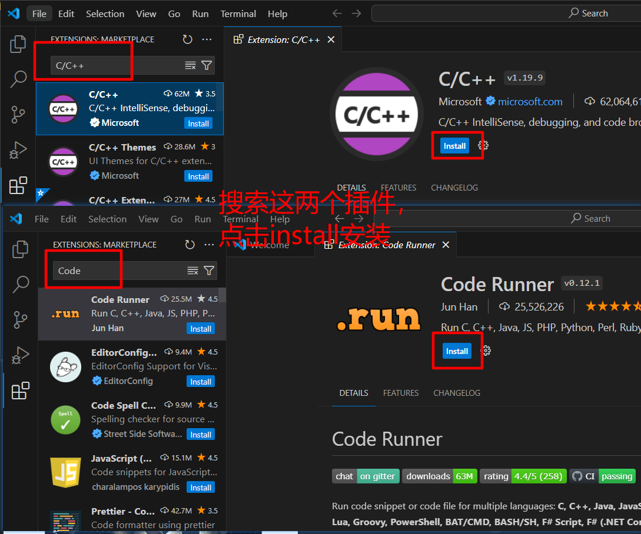Open FEATURES tab on the C/C++ extension page
Screen dimensions: 641x534
click(398, 188)
